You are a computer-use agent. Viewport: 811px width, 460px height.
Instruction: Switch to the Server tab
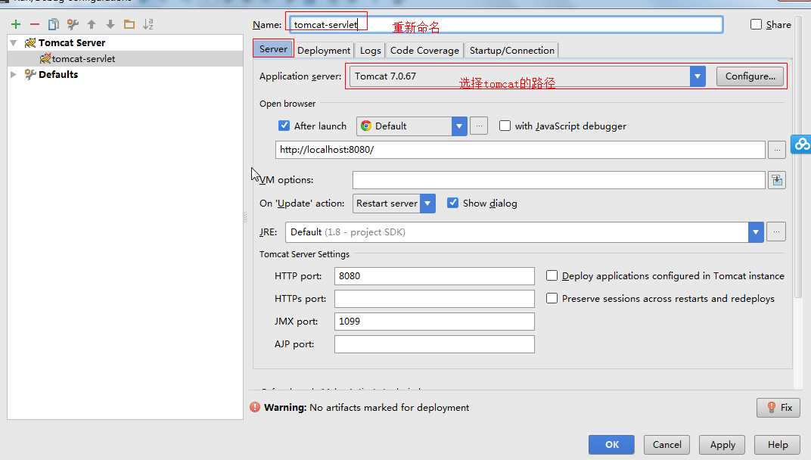(273, 48)
